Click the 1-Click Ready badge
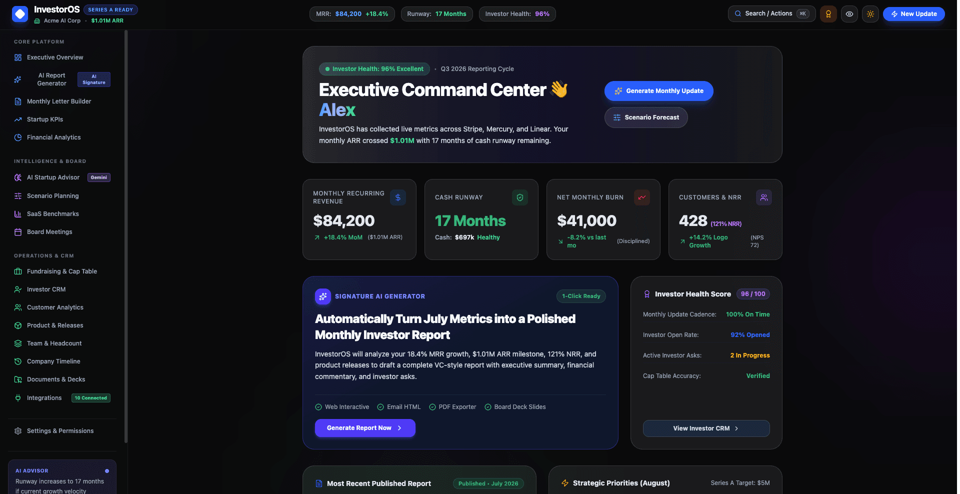 click(581, 296)
